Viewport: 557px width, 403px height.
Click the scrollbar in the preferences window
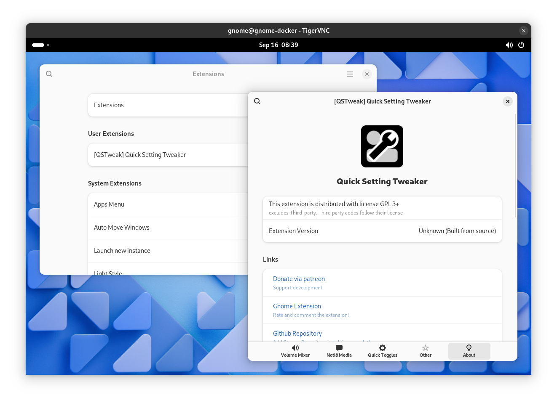pos(515,165)
